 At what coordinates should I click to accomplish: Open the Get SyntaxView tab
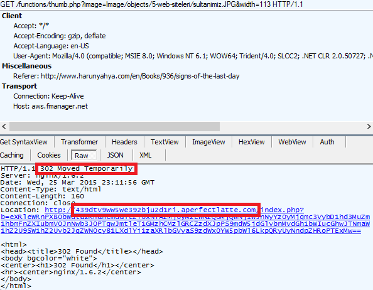pos(24,142)
